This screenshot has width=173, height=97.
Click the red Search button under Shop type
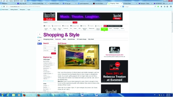[54, 53]
